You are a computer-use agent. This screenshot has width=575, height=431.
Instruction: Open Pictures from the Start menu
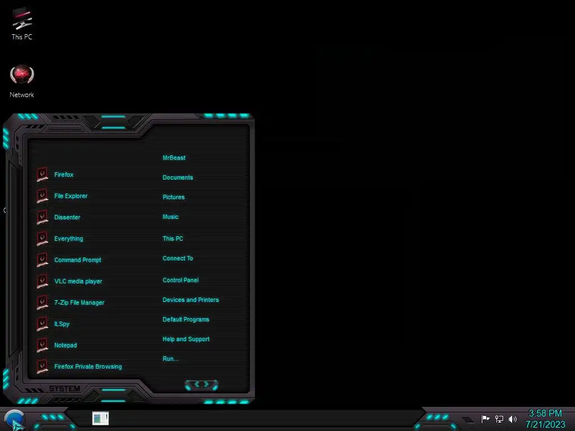[x=174, y=197]
